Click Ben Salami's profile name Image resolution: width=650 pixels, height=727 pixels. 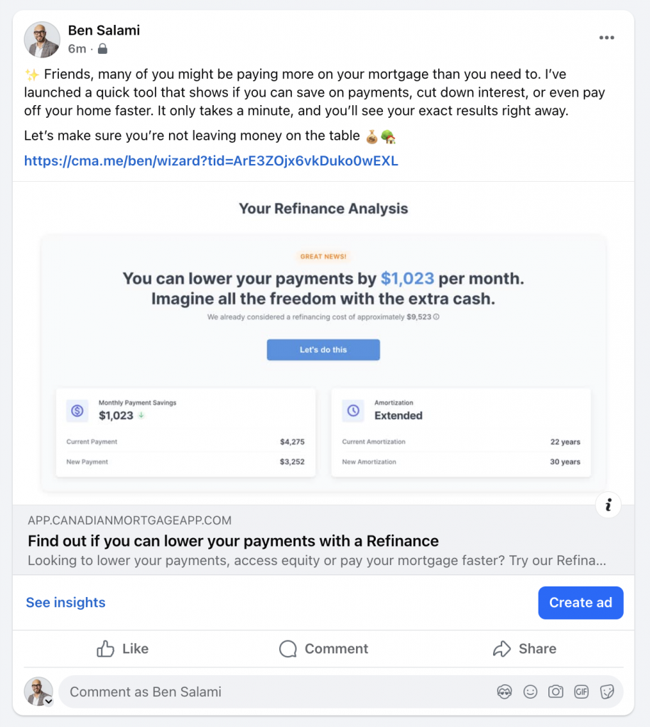tap(104, 30)
